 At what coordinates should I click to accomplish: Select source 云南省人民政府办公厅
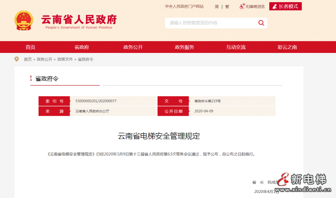click(92, 111)
